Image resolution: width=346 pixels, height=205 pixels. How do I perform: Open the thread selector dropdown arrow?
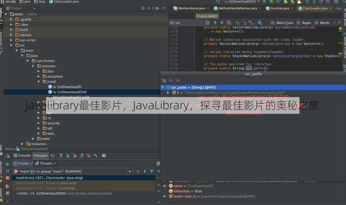point(130,172)
